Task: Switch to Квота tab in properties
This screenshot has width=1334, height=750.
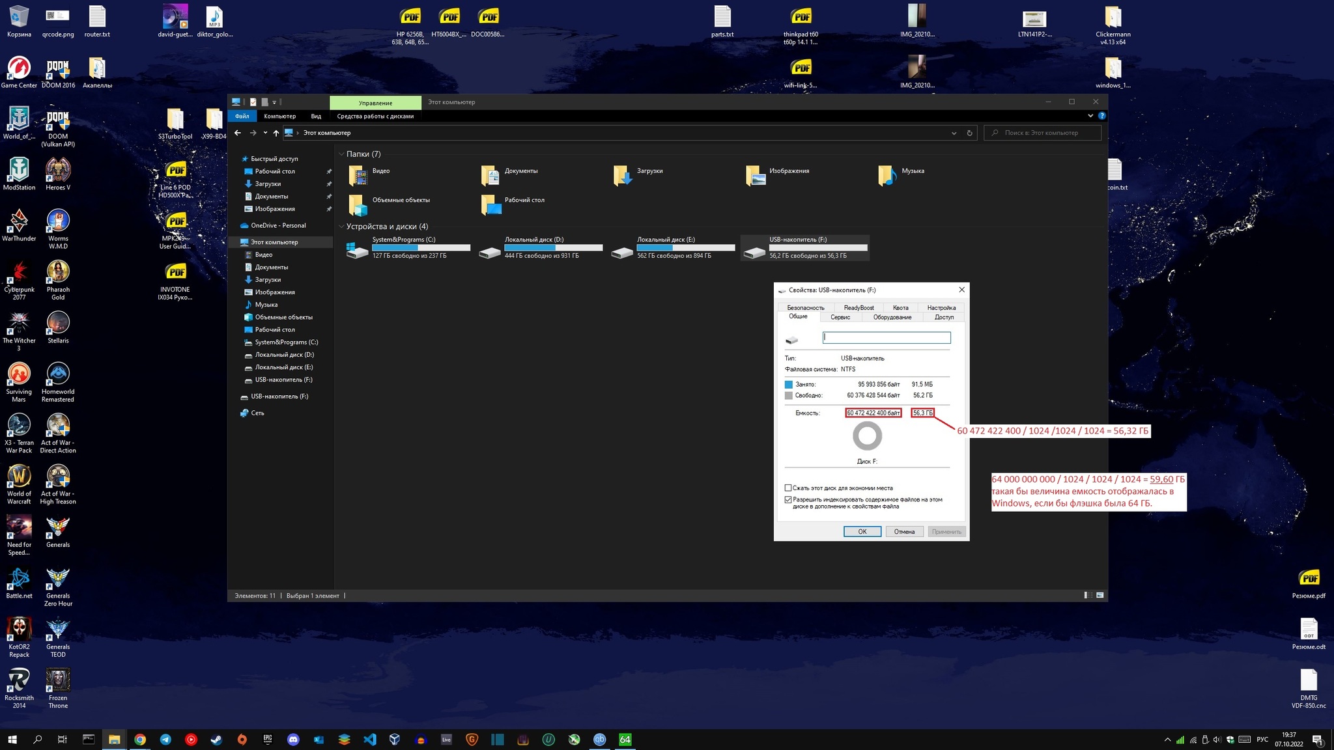Action: tap(900, 307)
